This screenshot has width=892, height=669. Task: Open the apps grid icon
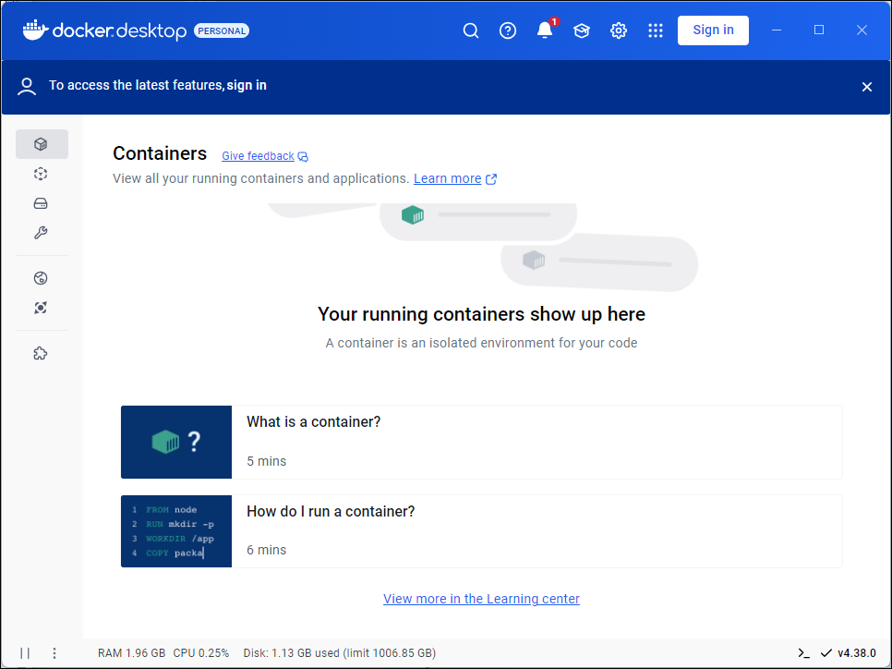pyautogui.click(x=656, y=30)
